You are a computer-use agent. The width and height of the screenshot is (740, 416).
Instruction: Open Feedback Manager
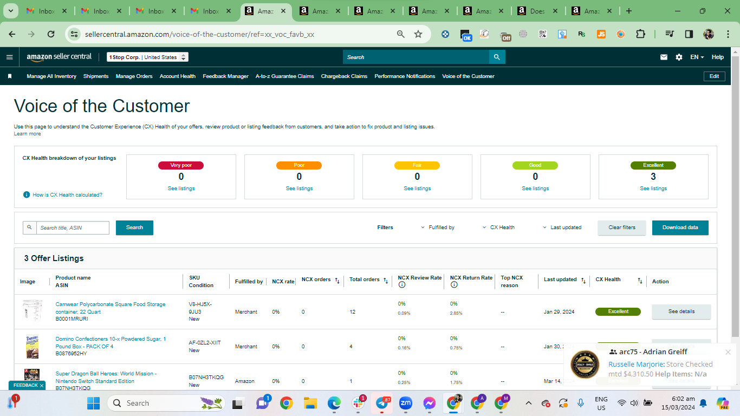point(225,76)
